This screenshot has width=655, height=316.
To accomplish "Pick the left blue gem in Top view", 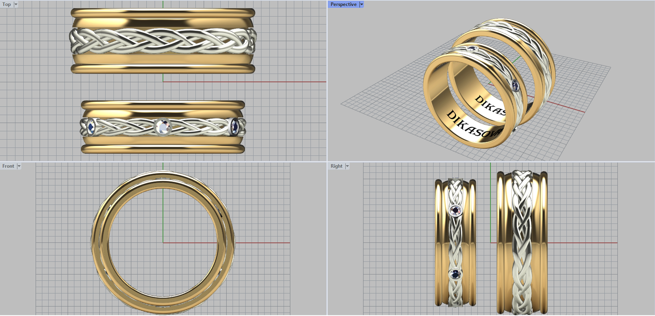I will coord(91,127).
